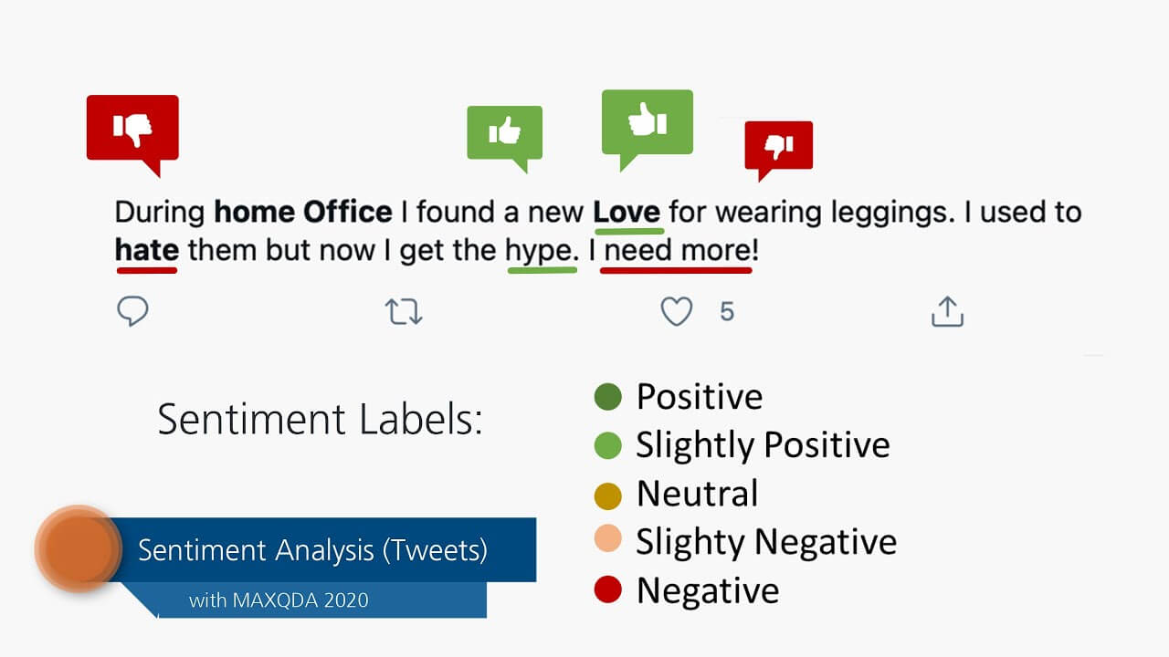Click the underlined phrase need more
The width and height of the screenshot is (1169, 657).
677,250
